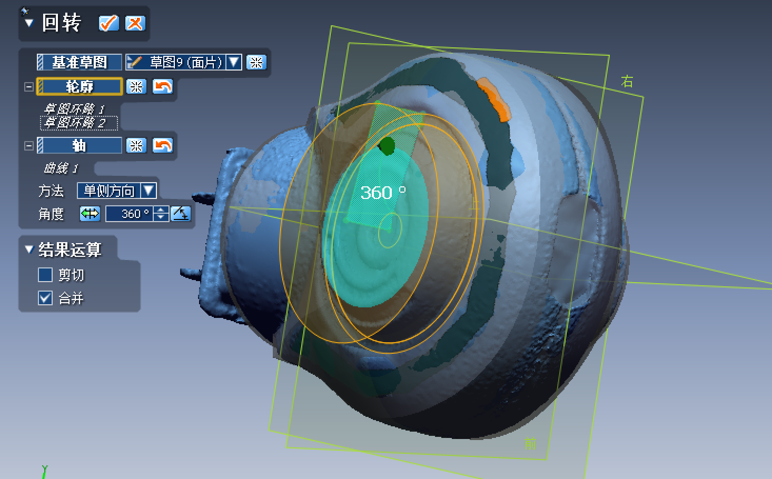Uncheck the 合并 checkbox
Viewport: 772px width, 479px height.
[x=45, y=298]
